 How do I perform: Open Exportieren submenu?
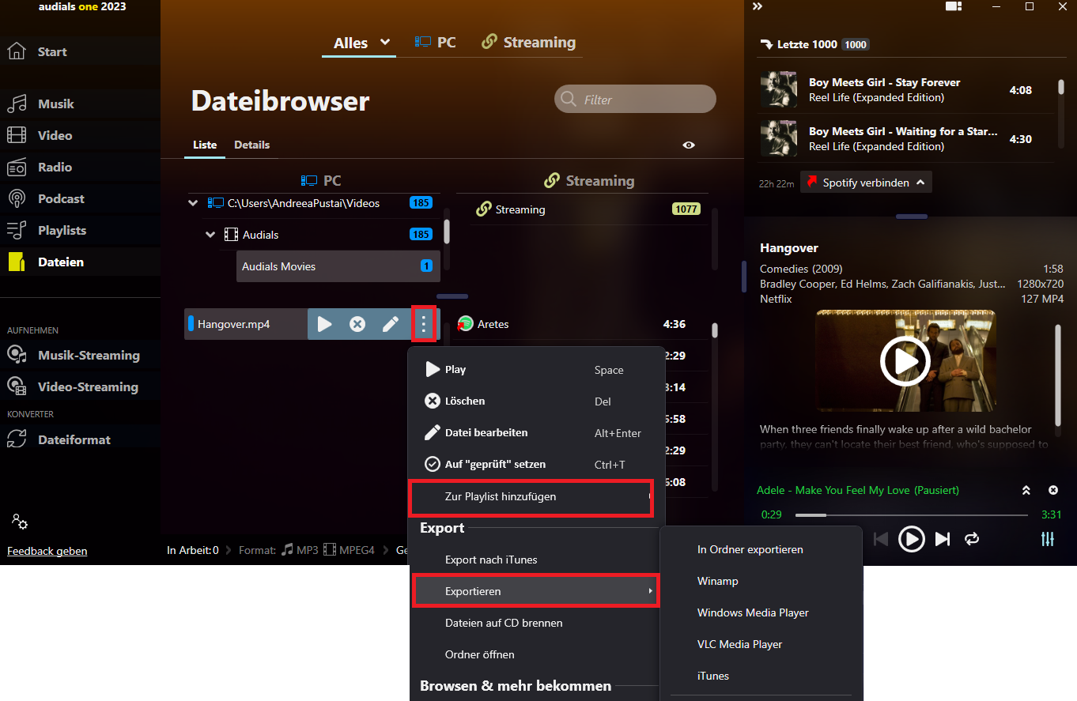tap(536, 591)
